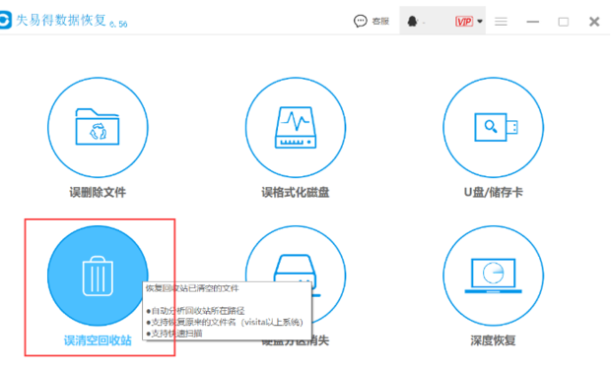Close the data recovery window
The width and height of the screenshot is (611, 366).
point(594,22)
